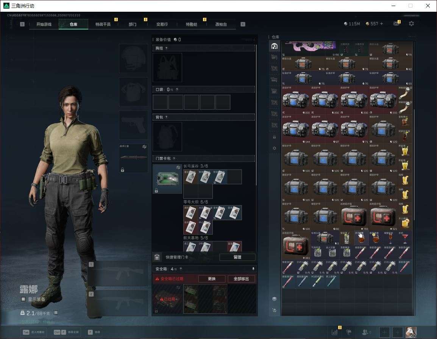Open the settings gear in top bar
The height and width of the screenshot is (339, 437).
411,24
